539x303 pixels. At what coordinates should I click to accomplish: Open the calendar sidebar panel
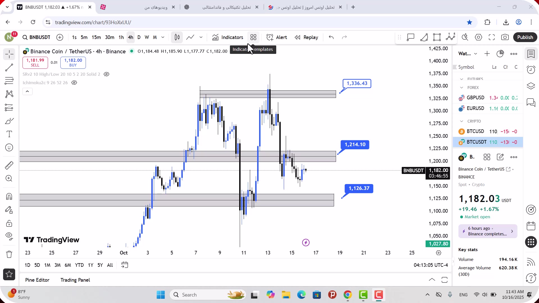pos(531,226)
